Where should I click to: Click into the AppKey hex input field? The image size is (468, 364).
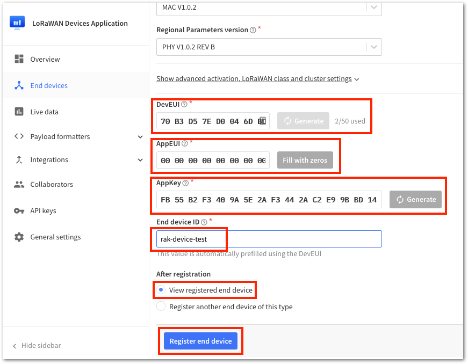(x=269, y=199)
